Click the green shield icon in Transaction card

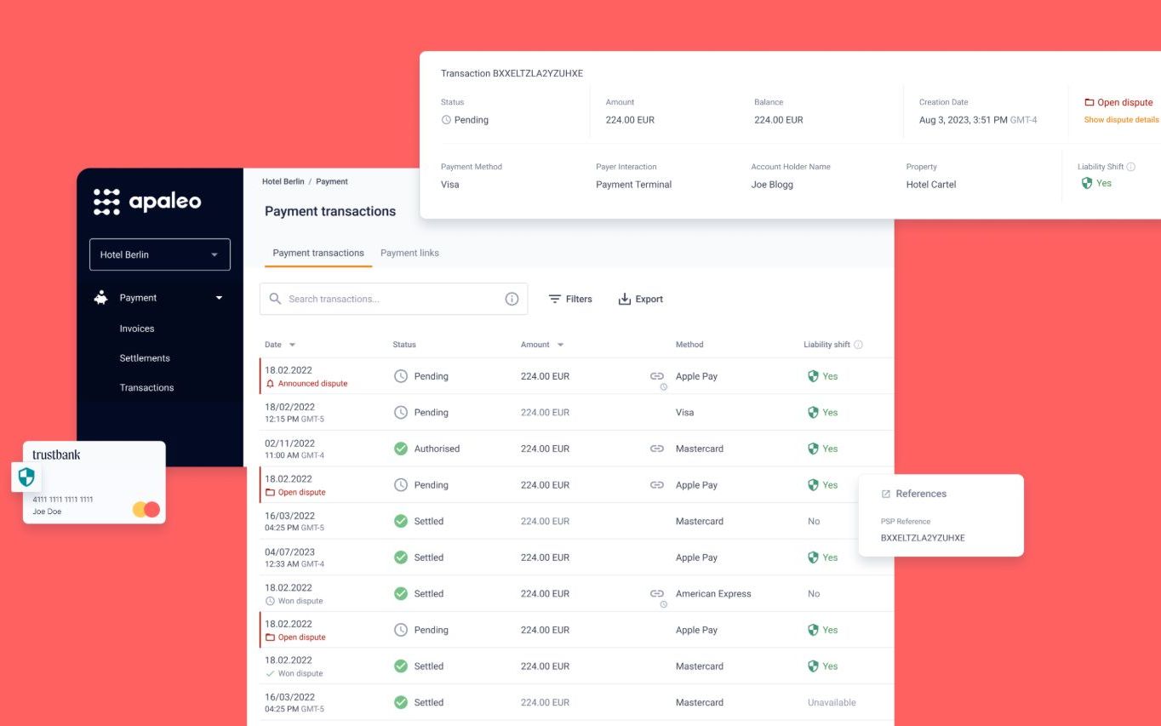tap(1087, 183)
